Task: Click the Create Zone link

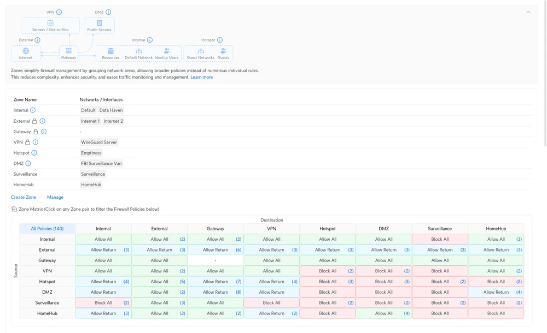Action: click(24, 197)
